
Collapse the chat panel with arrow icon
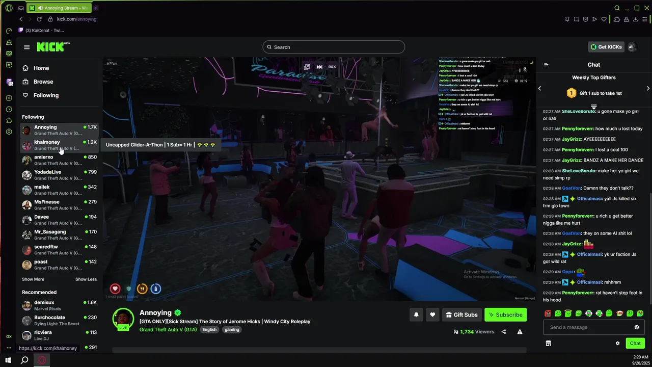click(546, 65)
